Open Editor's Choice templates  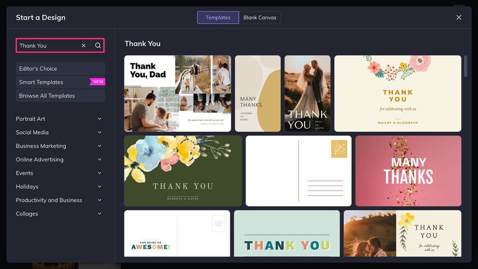(60, 68)
